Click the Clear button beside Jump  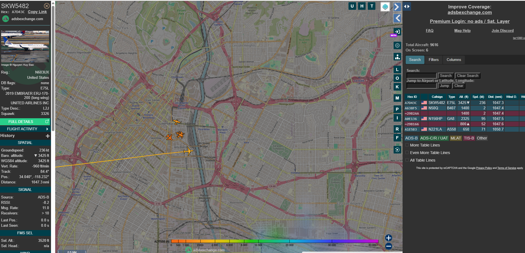pyautogui.click(x=459, y=86)
